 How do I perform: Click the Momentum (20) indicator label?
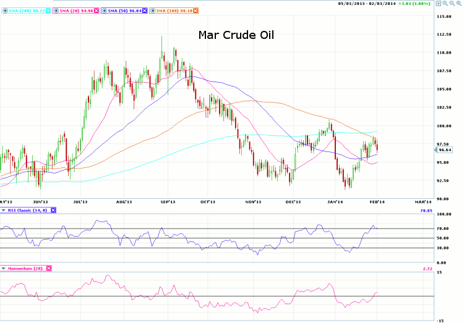(25, 268)
